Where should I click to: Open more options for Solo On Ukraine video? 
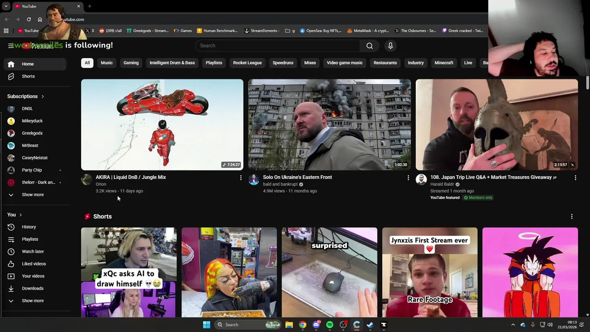[408, 178]
